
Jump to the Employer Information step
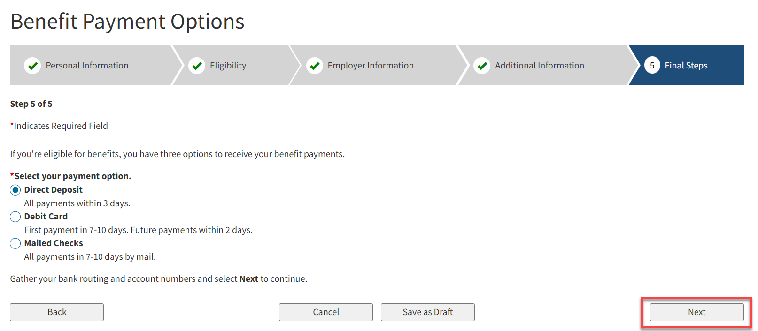[371, 66]
